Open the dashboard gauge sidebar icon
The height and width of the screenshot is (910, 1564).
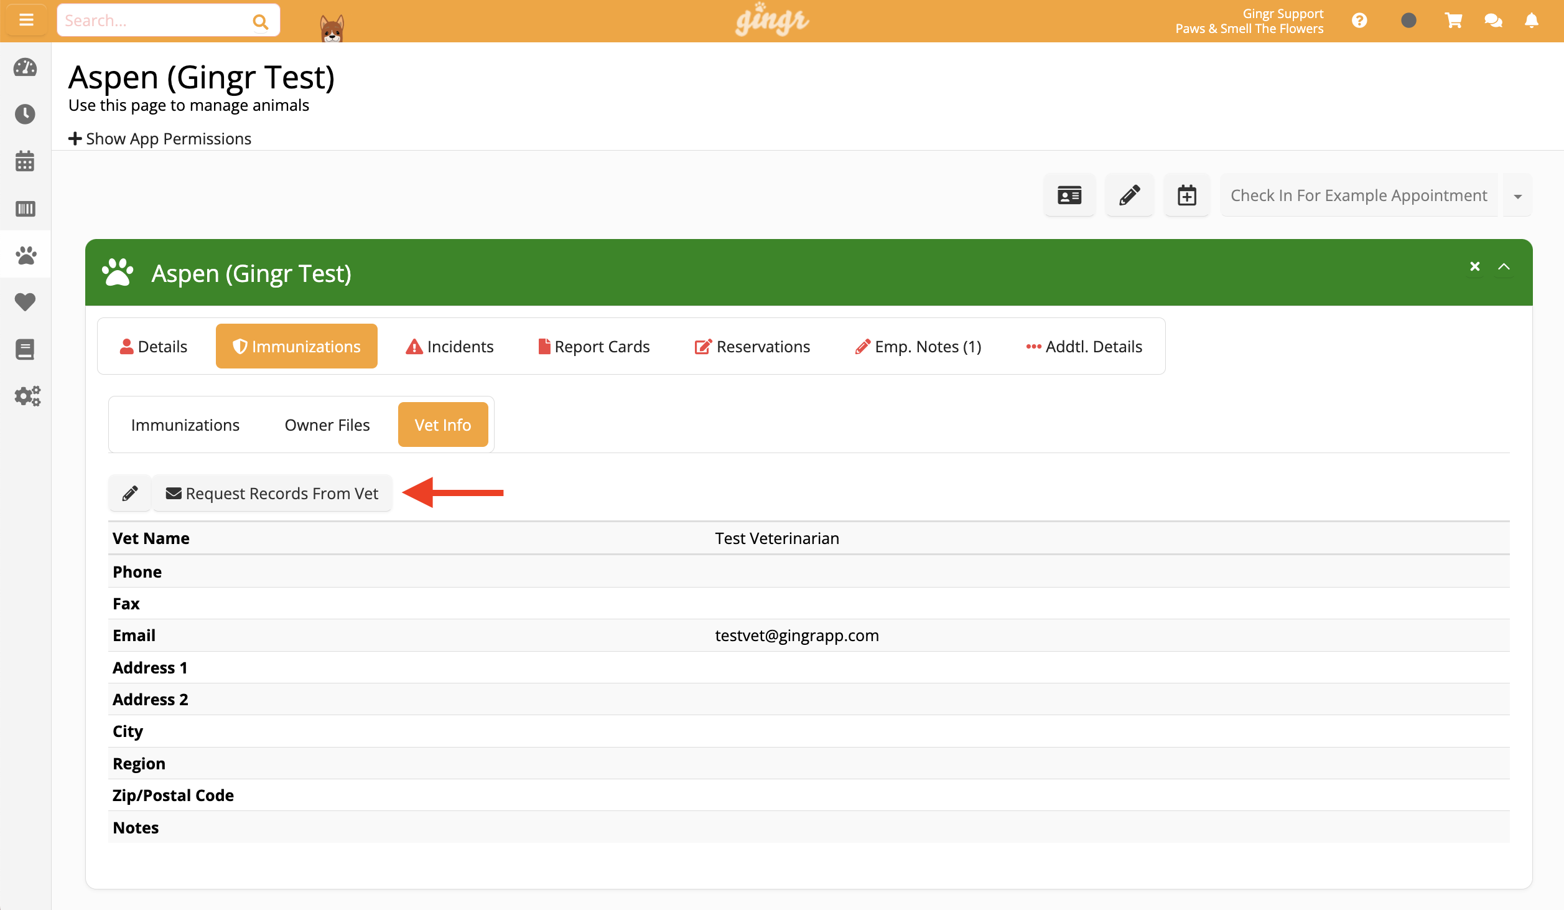(25, 67)
